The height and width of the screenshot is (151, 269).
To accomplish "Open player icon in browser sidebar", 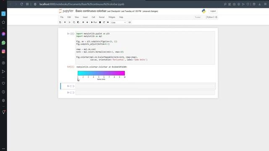I will click(3, 63).
